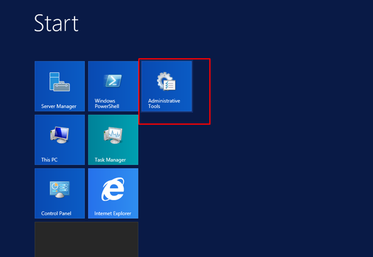
Task: Click the "Server Manager" tile label
Action: click(x=59, y=106)
